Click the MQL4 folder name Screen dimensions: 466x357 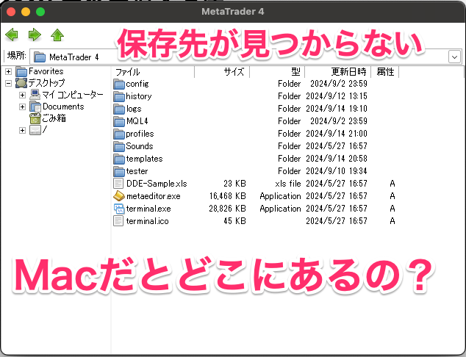(137, 121)
